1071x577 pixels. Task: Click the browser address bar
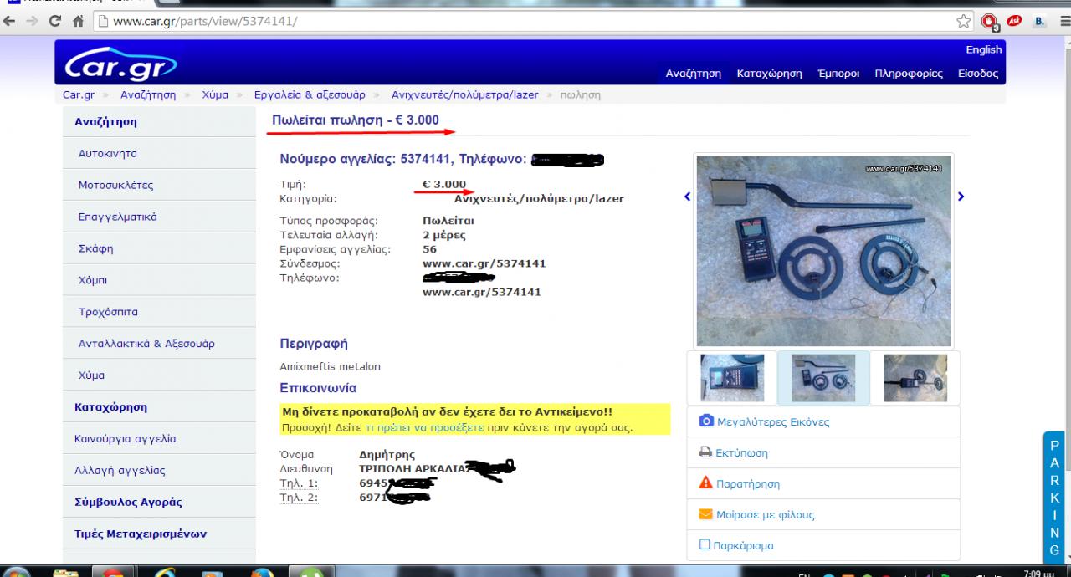click(x=502, y=21)
